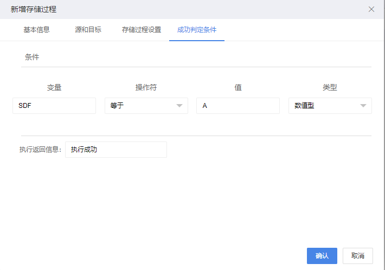
Task: Confirm with the 确认 button
Action: click(x=322, y=256)
